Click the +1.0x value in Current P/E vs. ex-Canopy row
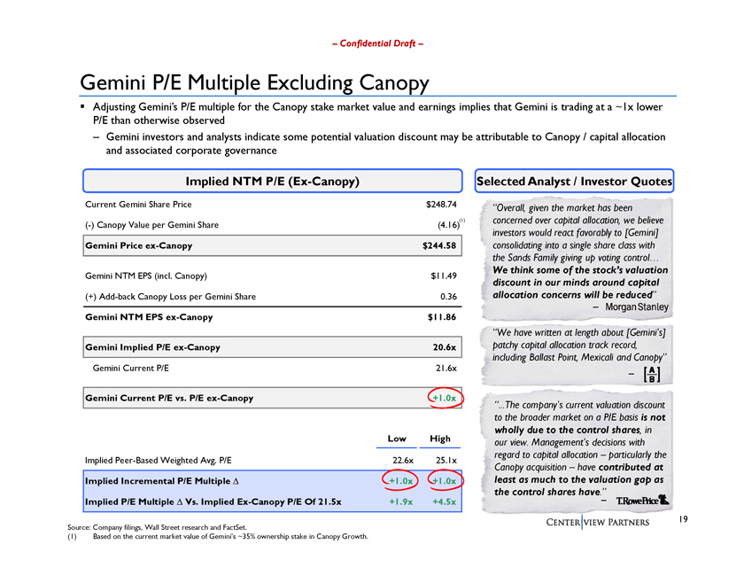This screenshot has height=575, width=744. (445, 398)
